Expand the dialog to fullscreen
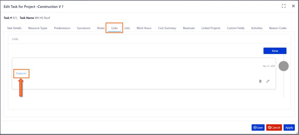This screenshot has width=299, height=135. 284,6
